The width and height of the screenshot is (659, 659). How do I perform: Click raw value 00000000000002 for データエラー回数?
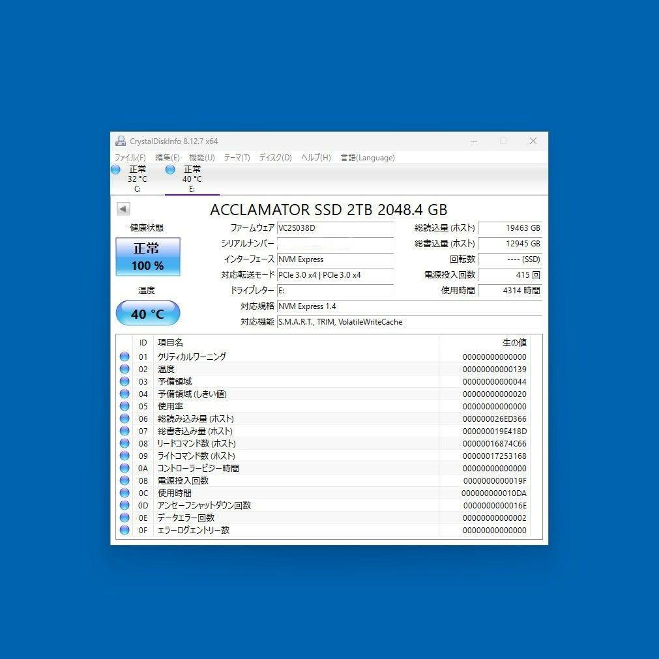click(x=494, y=518)
